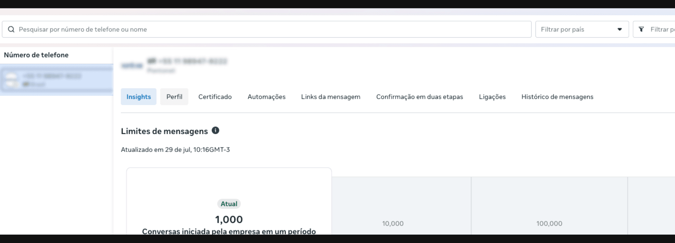Screen dimensions: 675x243
Task: Switch to the Ligações tab
Action: (492, 97)
